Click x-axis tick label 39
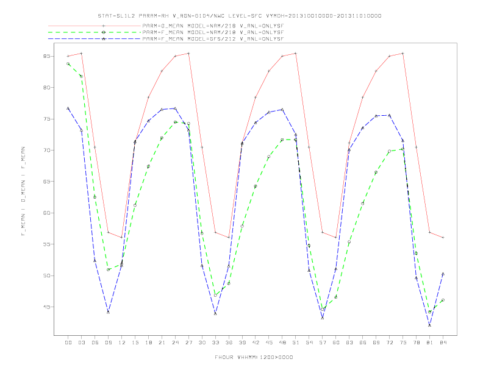Image resolution: width=483 pixels, height=373 pixels. tap(242, 343)
